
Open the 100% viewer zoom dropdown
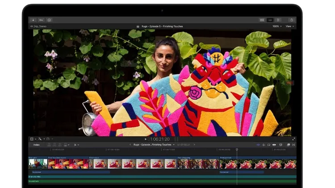click(x=277, y=26)
